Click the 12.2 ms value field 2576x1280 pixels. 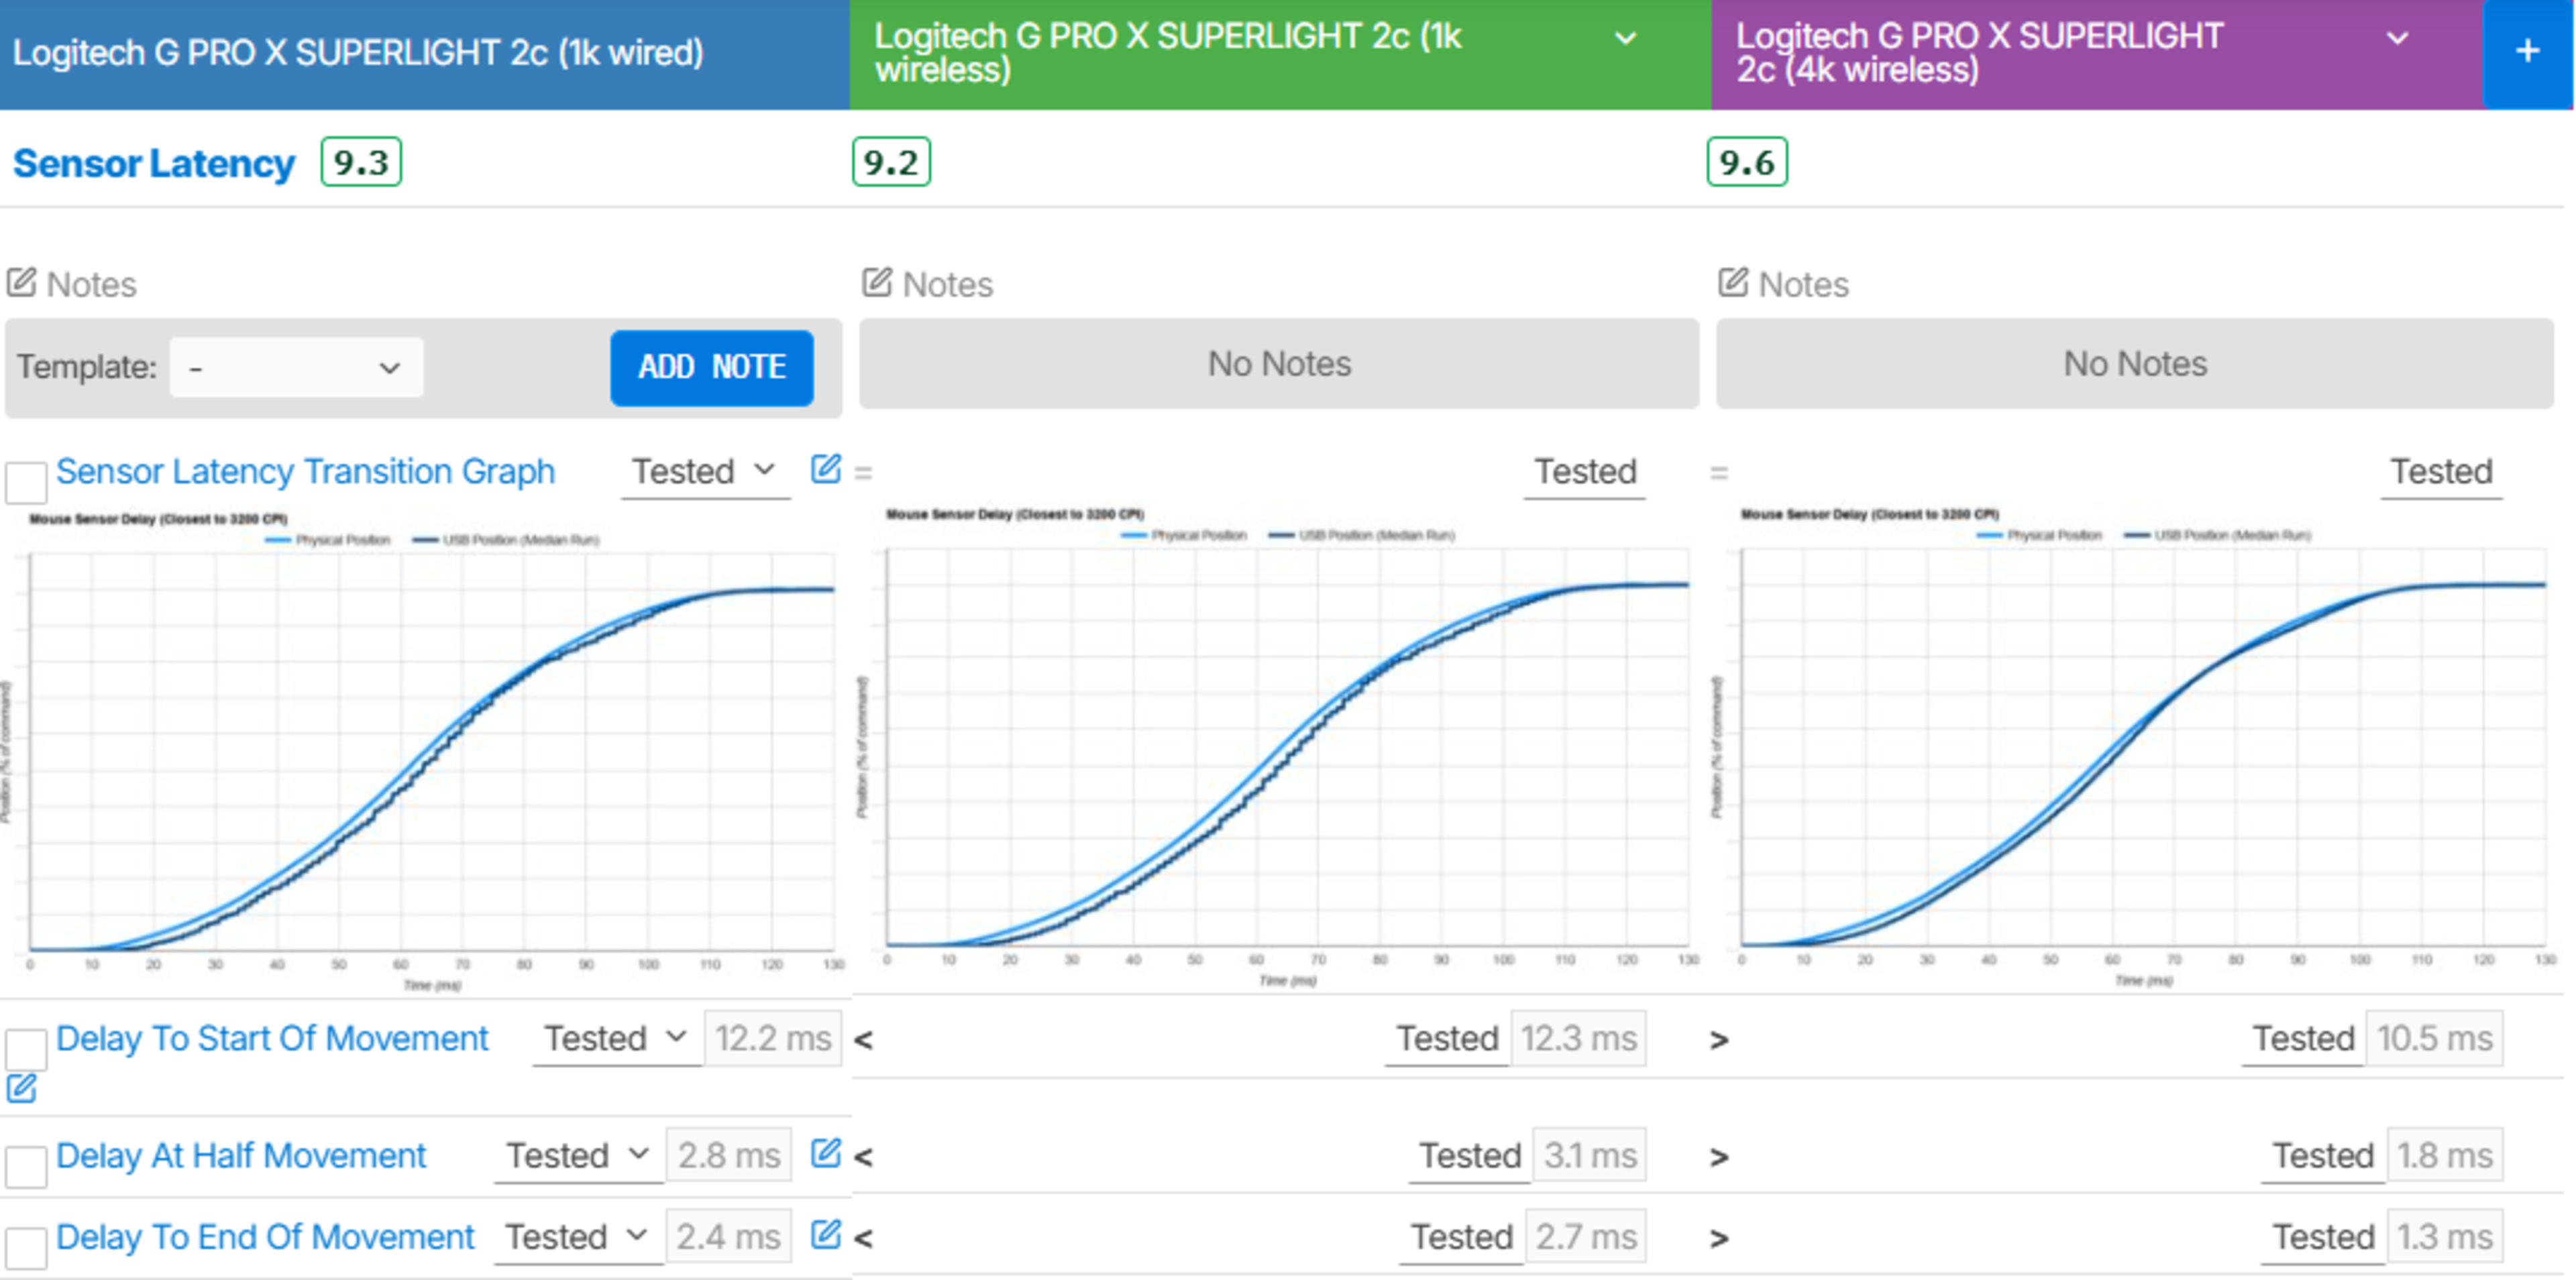point(773,1038)
